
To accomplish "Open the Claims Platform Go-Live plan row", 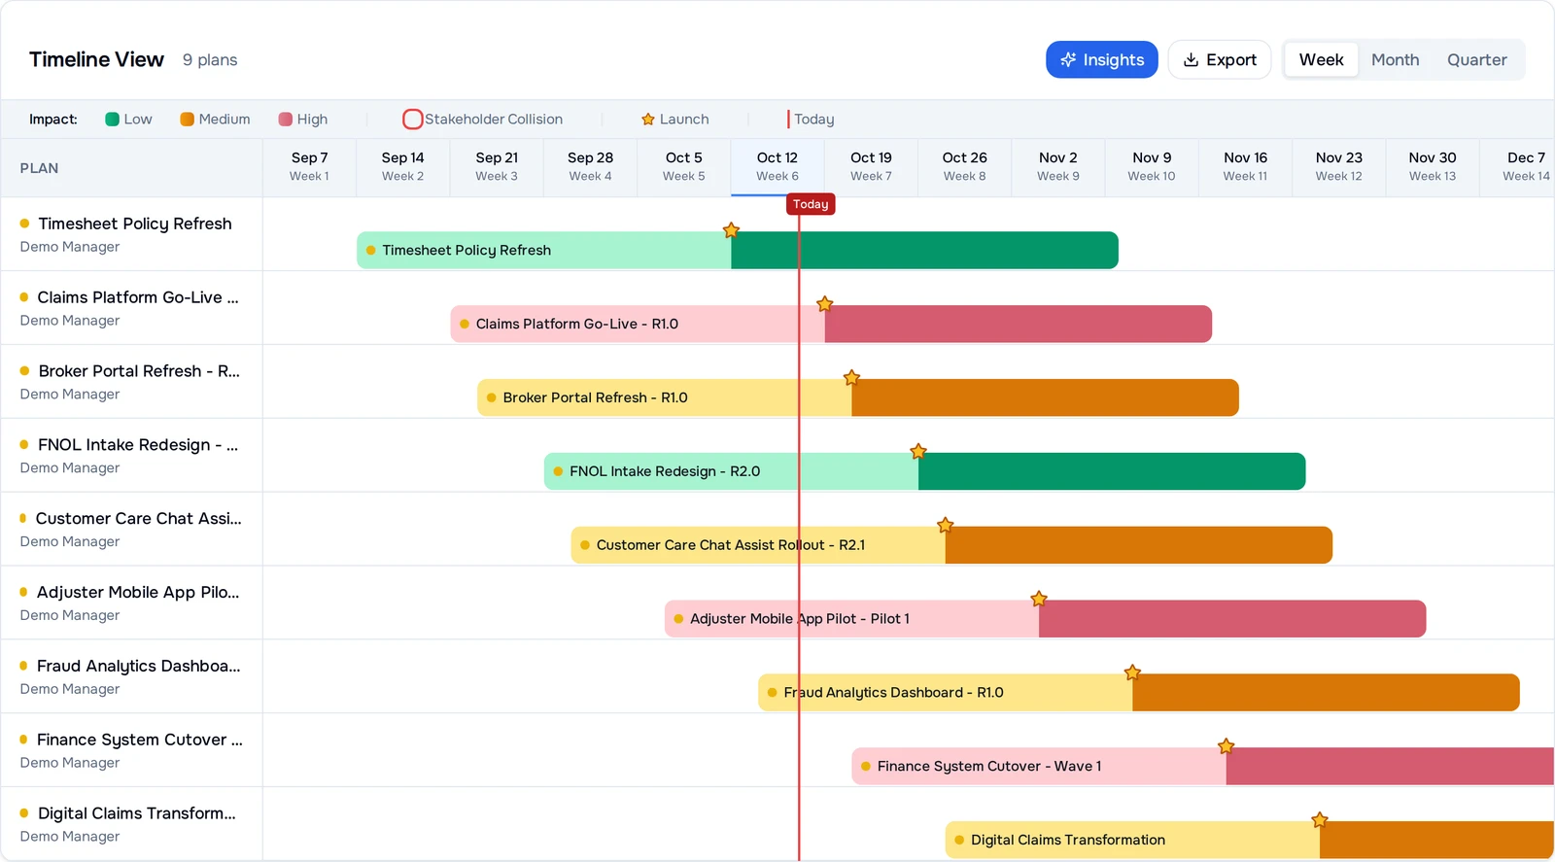I will (131, 308).
